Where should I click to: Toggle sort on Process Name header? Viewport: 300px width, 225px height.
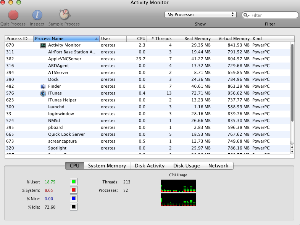pos(66,39)
